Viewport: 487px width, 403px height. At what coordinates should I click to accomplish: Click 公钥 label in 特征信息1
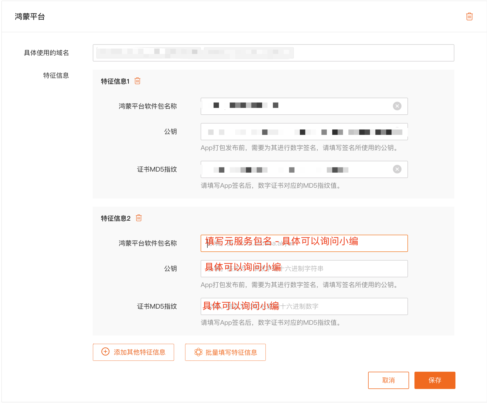[170, 132]
